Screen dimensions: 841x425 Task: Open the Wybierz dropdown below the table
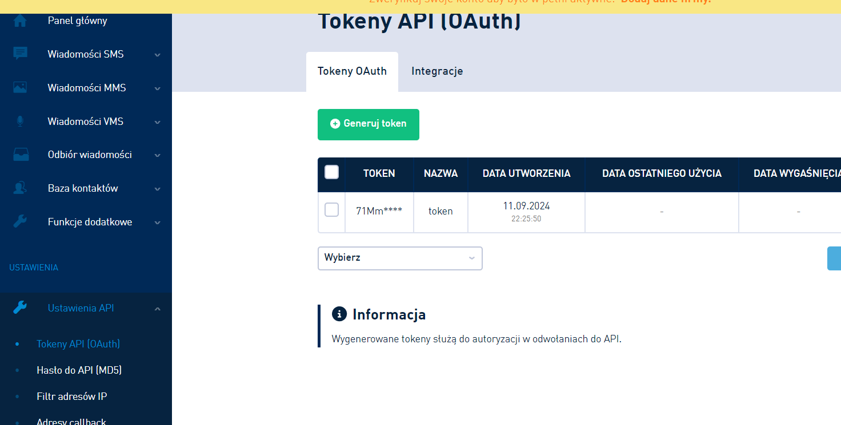400,258
